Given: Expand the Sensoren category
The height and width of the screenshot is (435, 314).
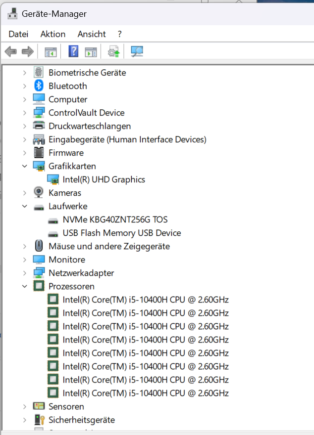Looking at the screenshot, I should pyautogui.click(x=25, y=406).
